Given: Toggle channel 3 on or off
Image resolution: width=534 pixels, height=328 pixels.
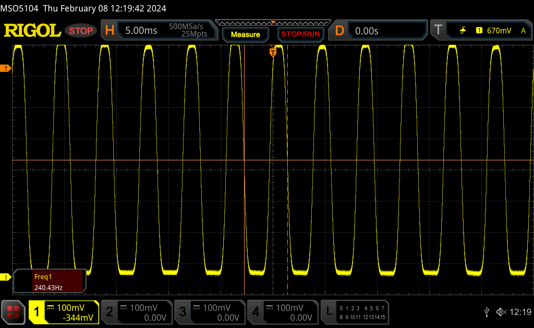Looking at the screenshot, I should click(x=183, y=312).
